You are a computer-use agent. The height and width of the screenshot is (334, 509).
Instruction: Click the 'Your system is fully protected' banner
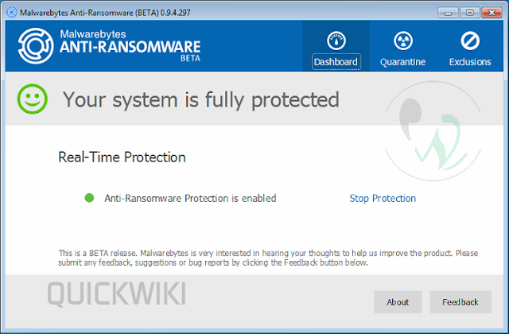click(x=201, y=99)
